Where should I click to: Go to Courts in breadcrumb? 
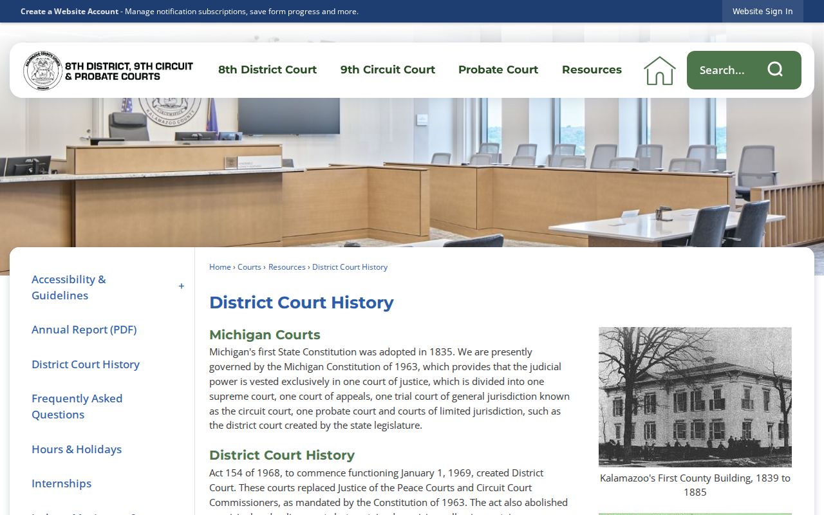pyautogui.click(x=249, y=267)
